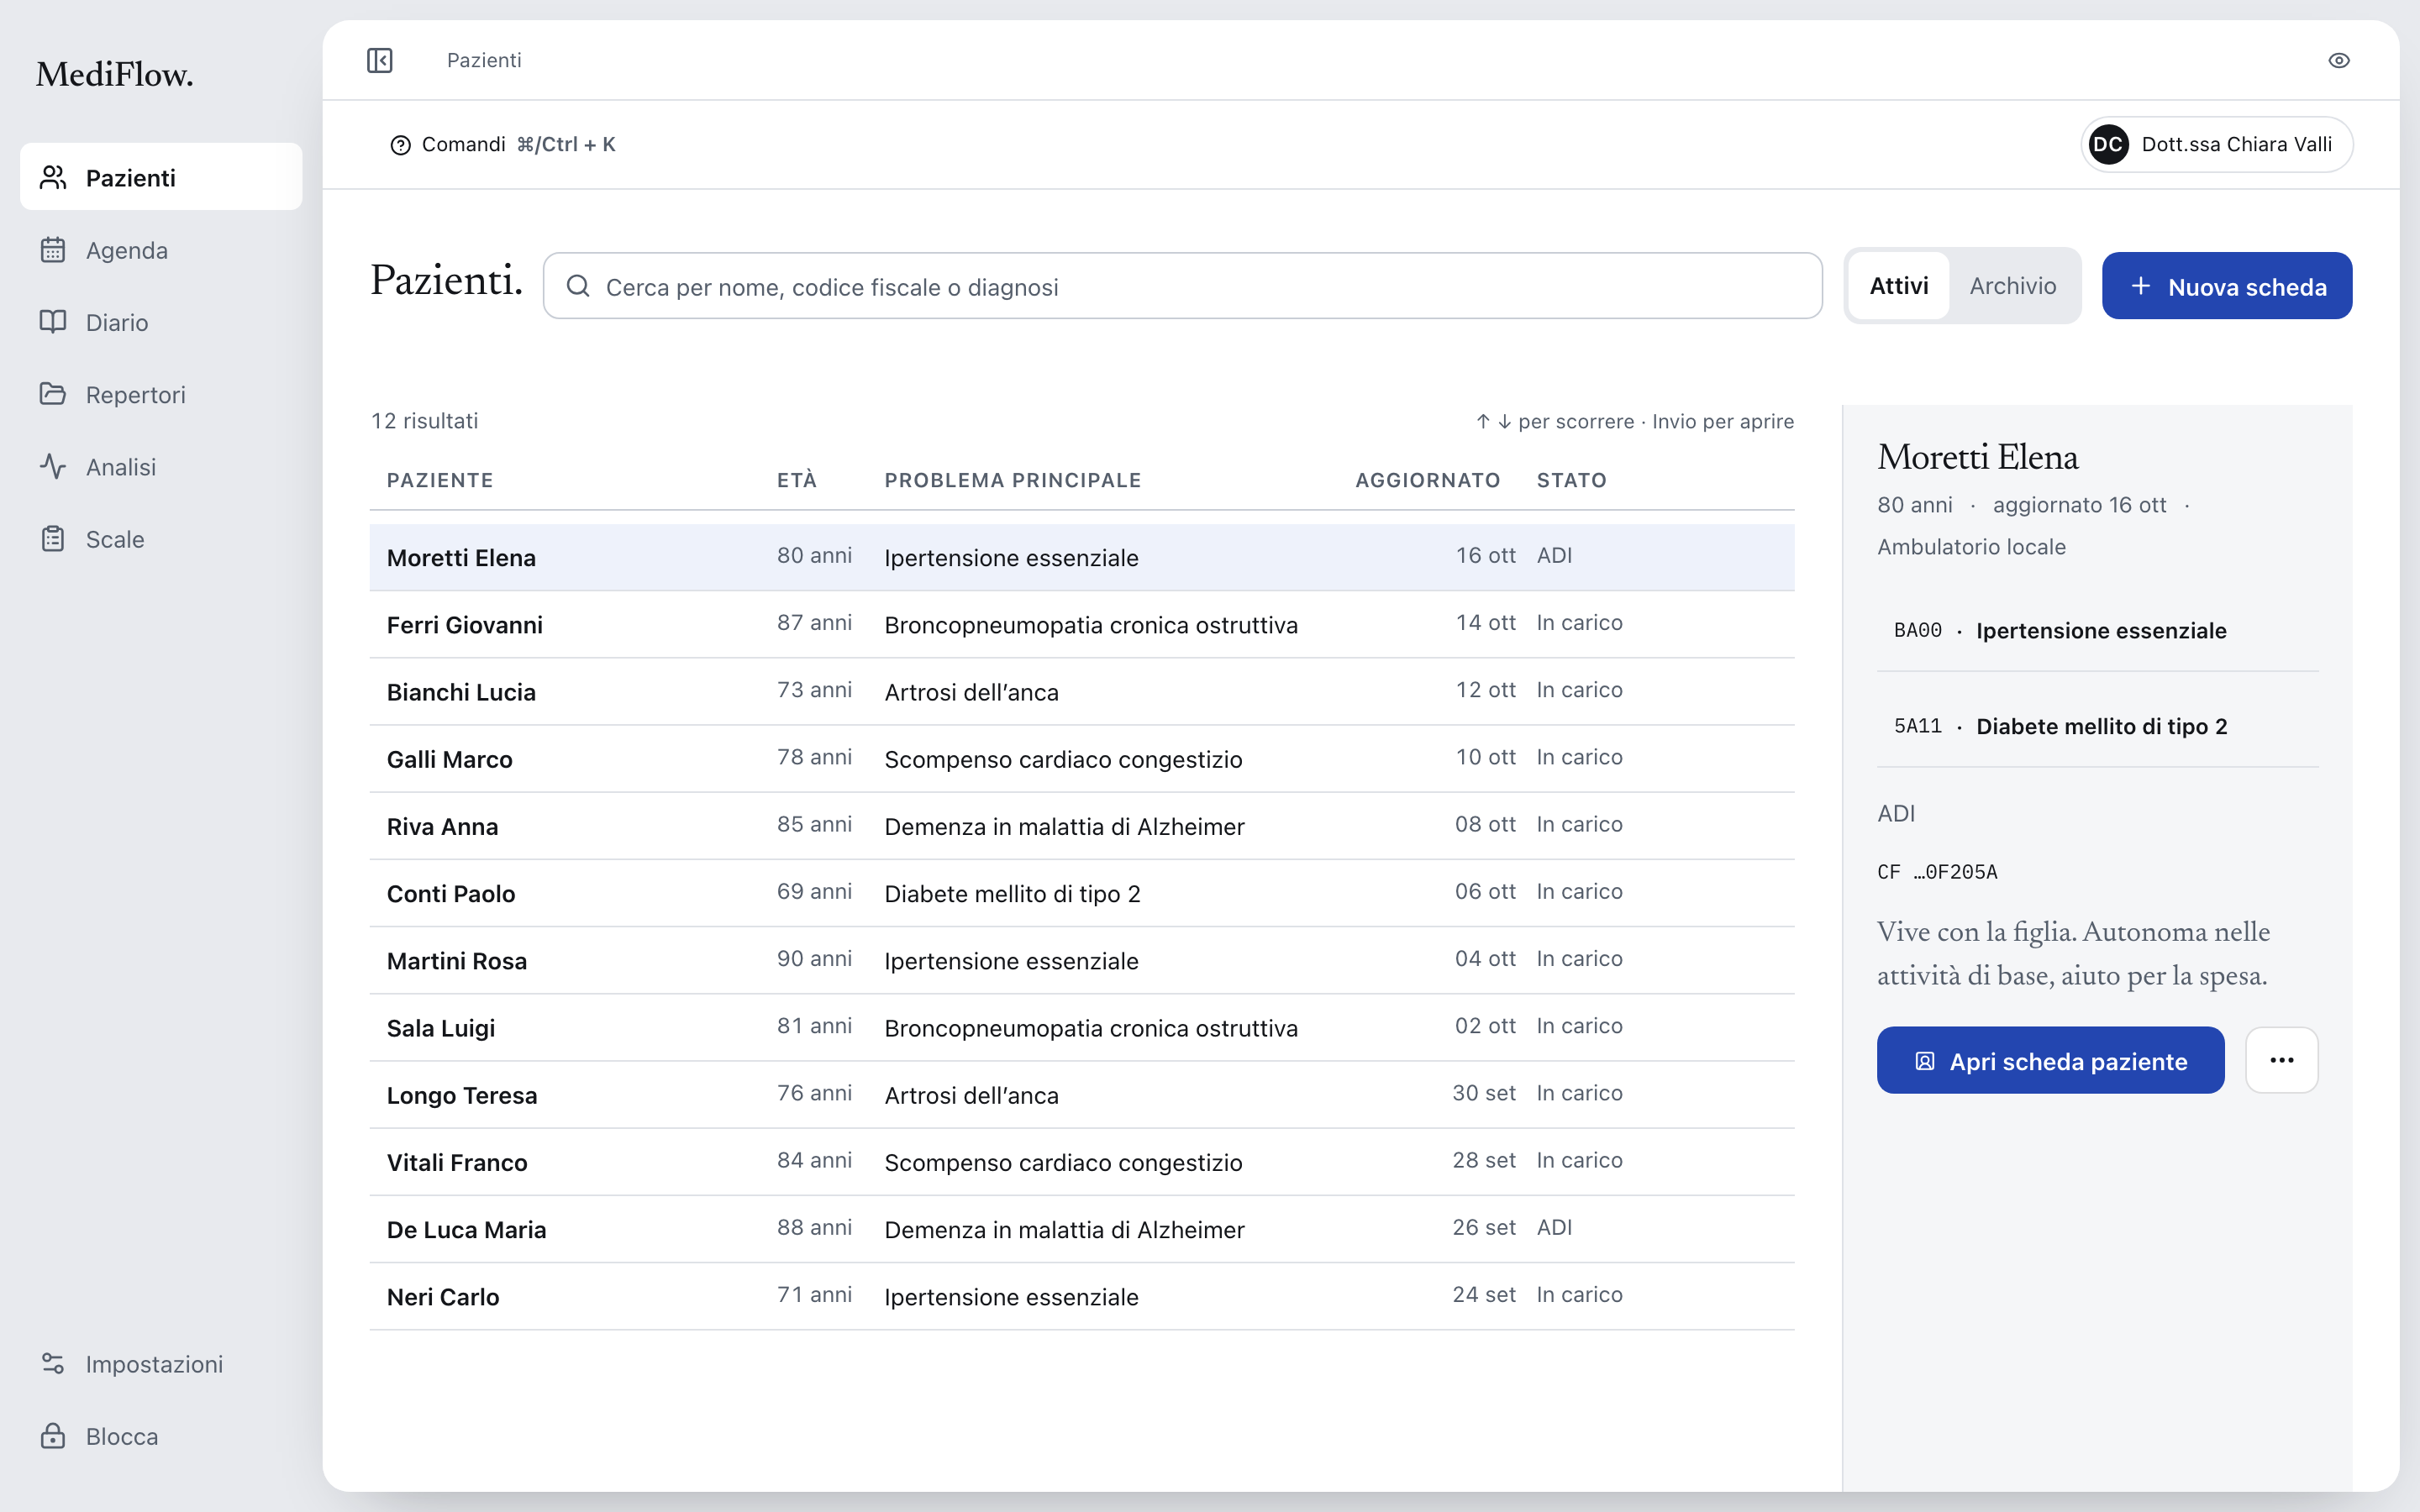Select patient Conti Paolo

(1082, 893)
